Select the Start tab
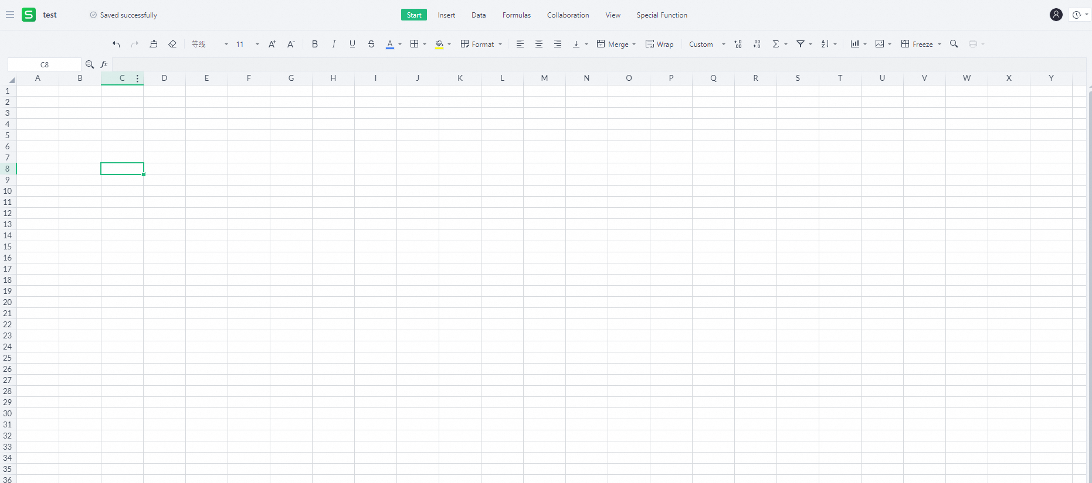 tap(414, 15)
